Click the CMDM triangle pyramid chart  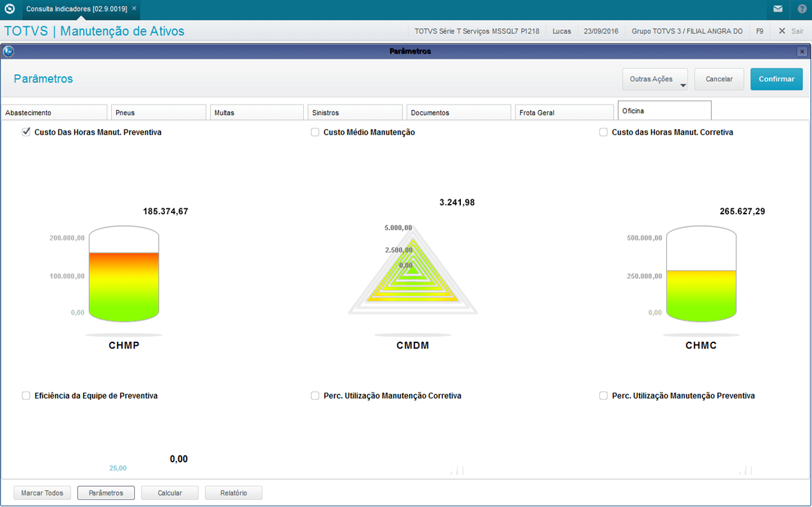tap(413, 271)
